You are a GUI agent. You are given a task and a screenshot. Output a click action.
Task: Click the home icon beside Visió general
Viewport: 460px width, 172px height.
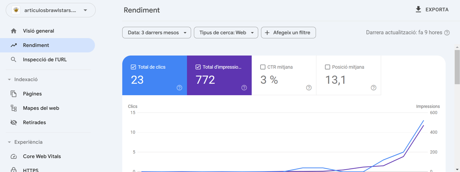click(x=14, y=31)
